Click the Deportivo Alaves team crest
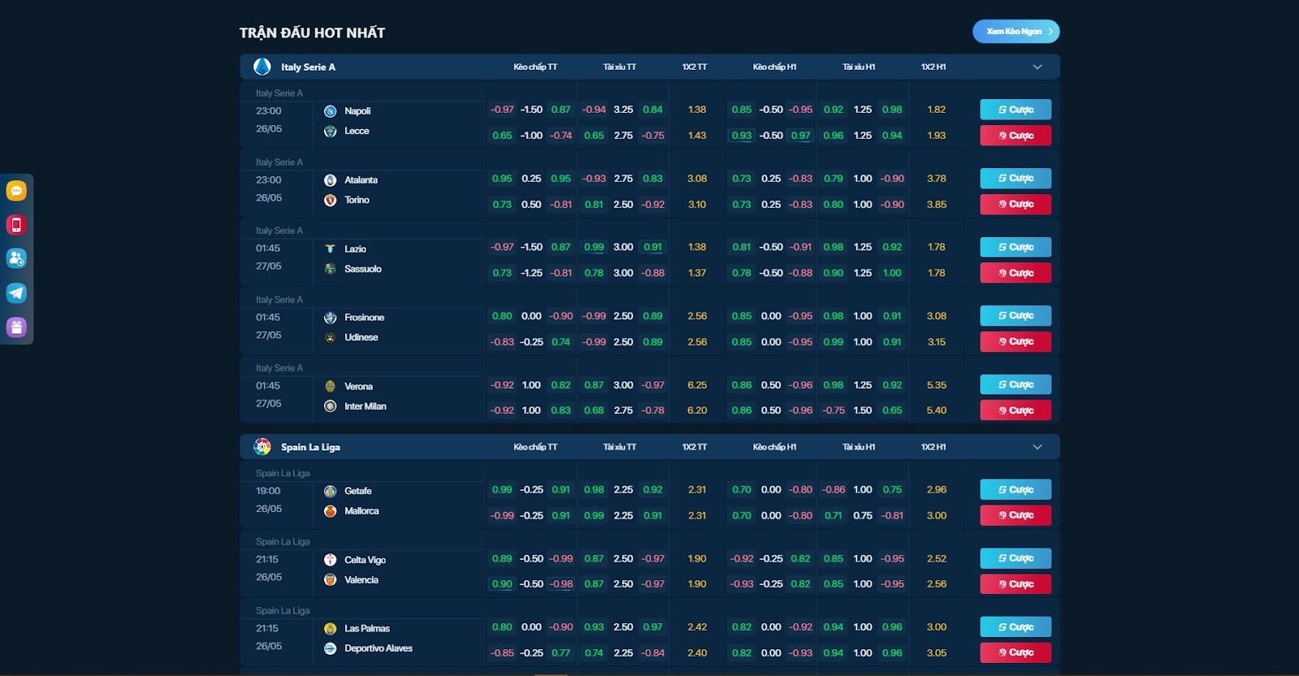The height and width of the screenshot is (676, 1299). [x=330, y=648]
